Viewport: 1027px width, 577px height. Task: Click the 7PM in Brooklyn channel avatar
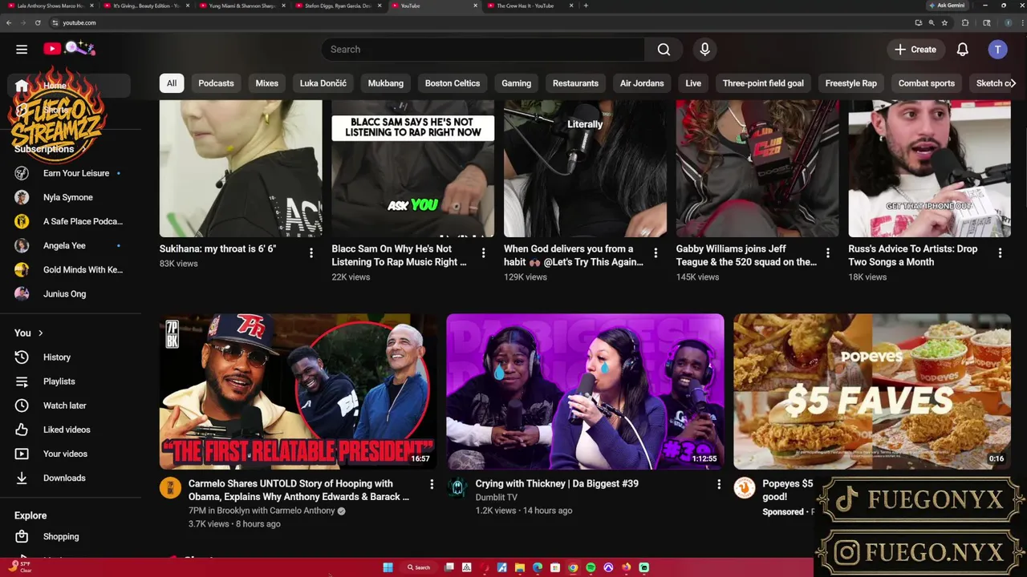click(170, 487)
